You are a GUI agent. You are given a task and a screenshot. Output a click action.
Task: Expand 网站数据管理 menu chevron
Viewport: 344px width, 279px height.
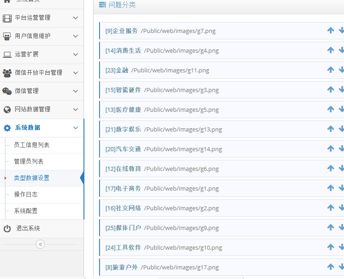76,109
